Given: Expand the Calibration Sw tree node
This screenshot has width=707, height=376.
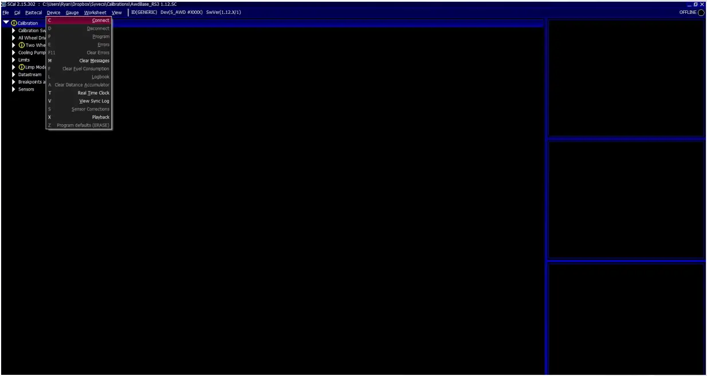Looking at the screenshot, I should point(14,30).
